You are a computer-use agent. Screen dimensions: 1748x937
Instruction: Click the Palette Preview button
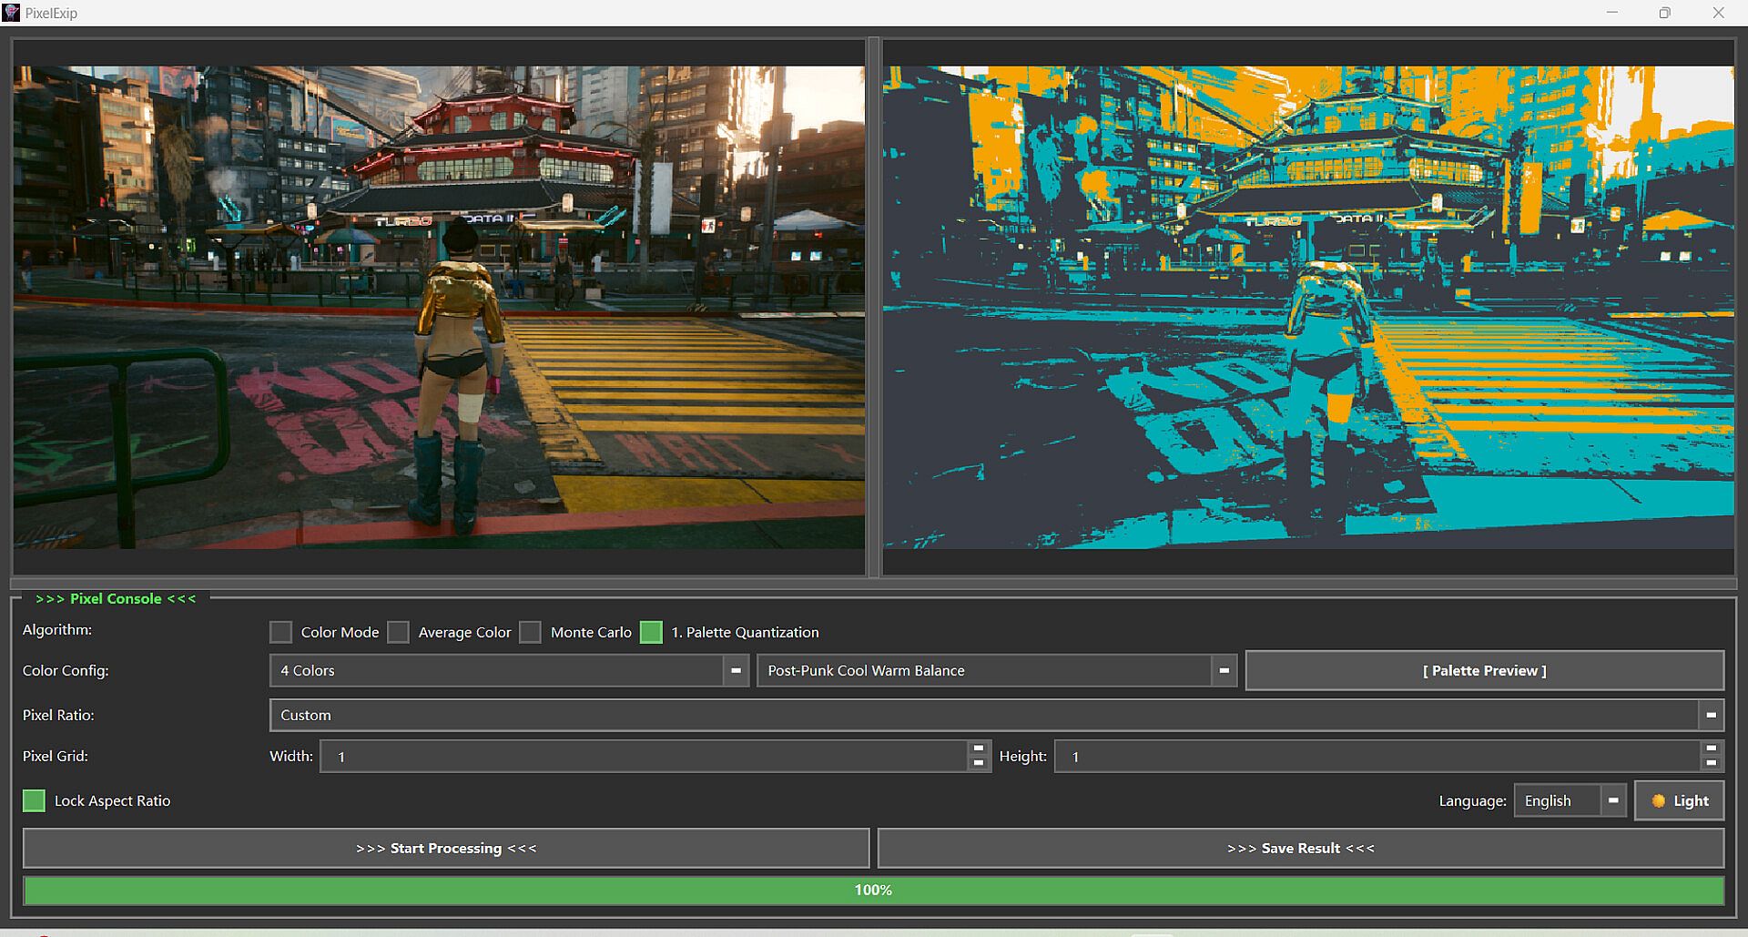coord(1484,671)
